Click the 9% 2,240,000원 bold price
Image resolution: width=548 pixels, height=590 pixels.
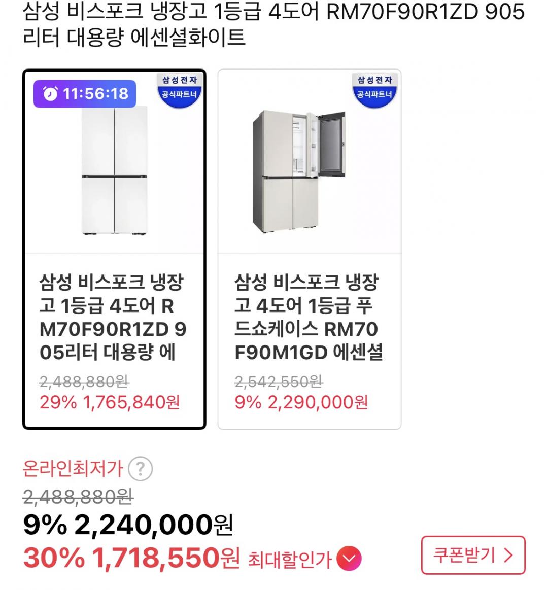point(128,526)
